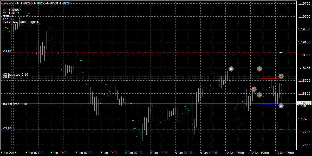Click blue buy arrow starting the blue dashed trade line
The image size is (312, 156).
pos(231,69)
